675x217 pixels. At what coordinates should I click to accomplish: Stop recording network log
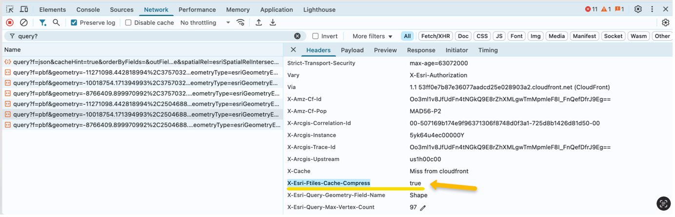click(10, 22)
